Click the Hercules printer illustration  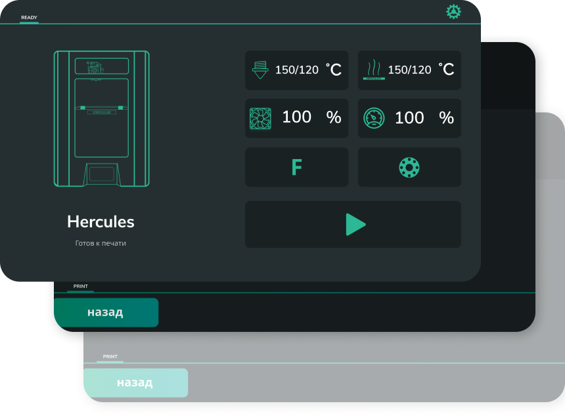(102, 118)
